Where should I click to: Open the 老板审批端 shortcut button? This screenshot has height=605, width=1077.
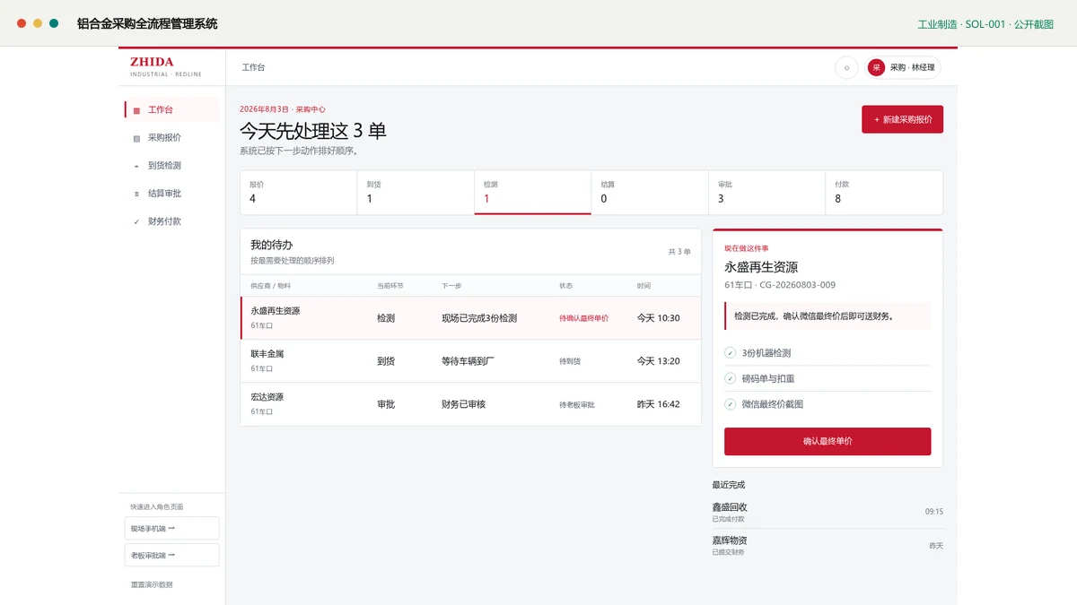click(171, 555)
